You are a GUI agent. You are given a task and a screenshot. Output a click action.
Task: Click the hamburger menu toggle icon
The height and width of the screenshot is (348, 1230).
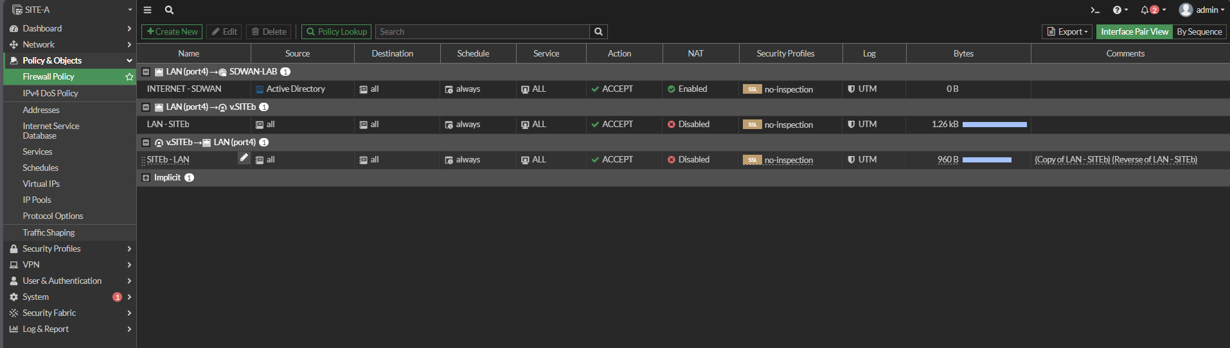click(x=147, y=10)
